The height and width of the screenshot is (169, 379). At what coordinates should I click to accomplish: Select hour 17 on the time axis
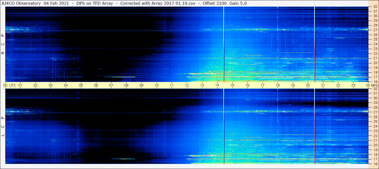coord(263,85)
